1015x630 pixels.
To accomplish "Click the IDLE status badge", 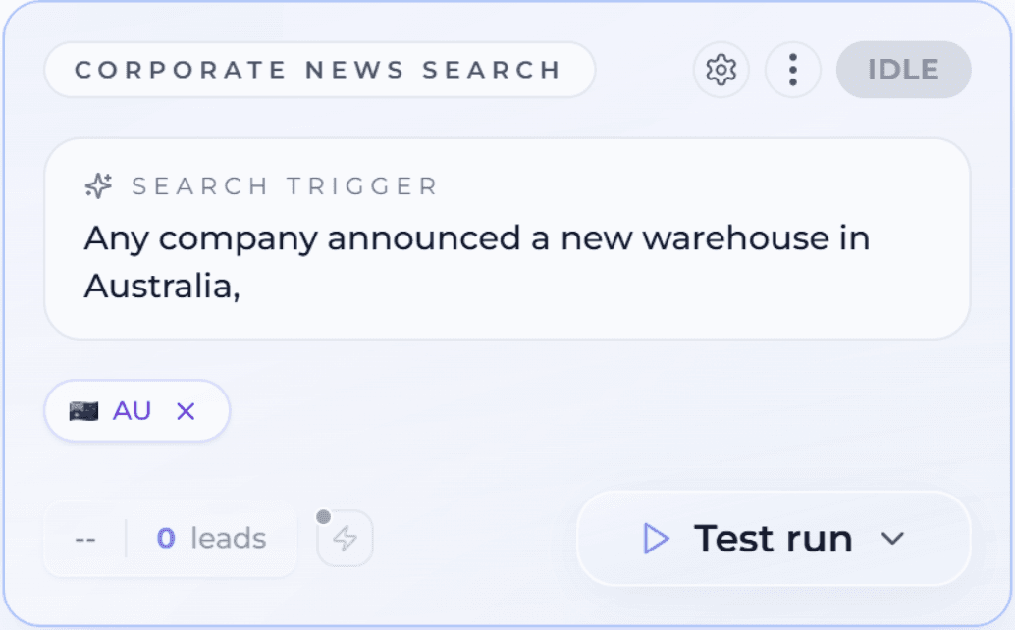I will 903,70.
